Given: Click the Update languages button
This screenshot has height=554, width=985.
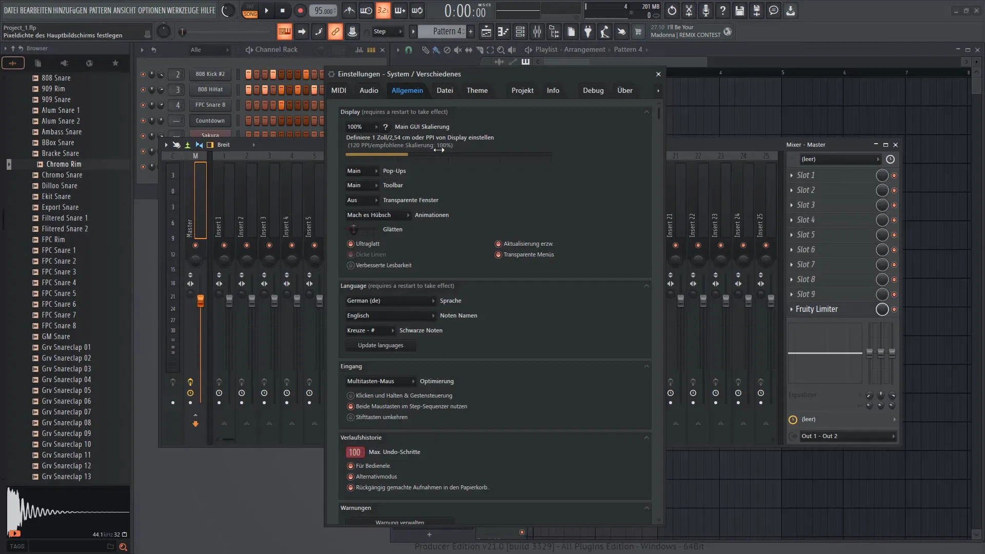Looking at the screenshot, I should coord(380,346).
